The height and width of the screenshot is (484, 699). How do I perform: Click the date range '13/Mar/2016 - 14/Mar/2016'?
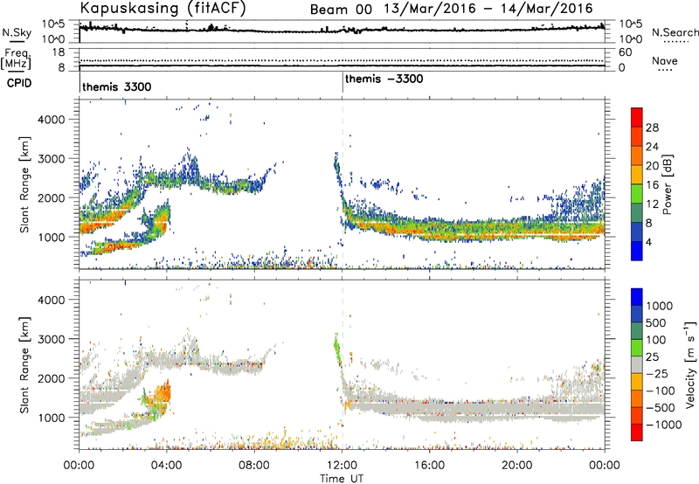488,9
